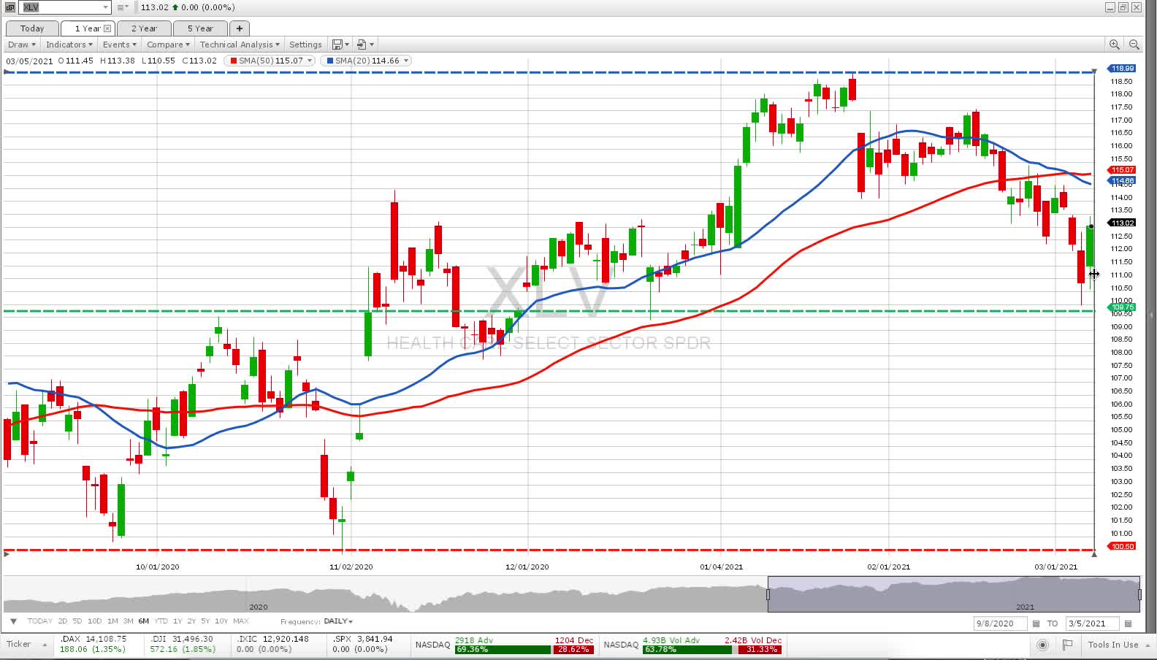Click the end date field 3/5/2021
This screenshot has height=660, width=1157.
pyautogui.click(x=1092, y=623)
